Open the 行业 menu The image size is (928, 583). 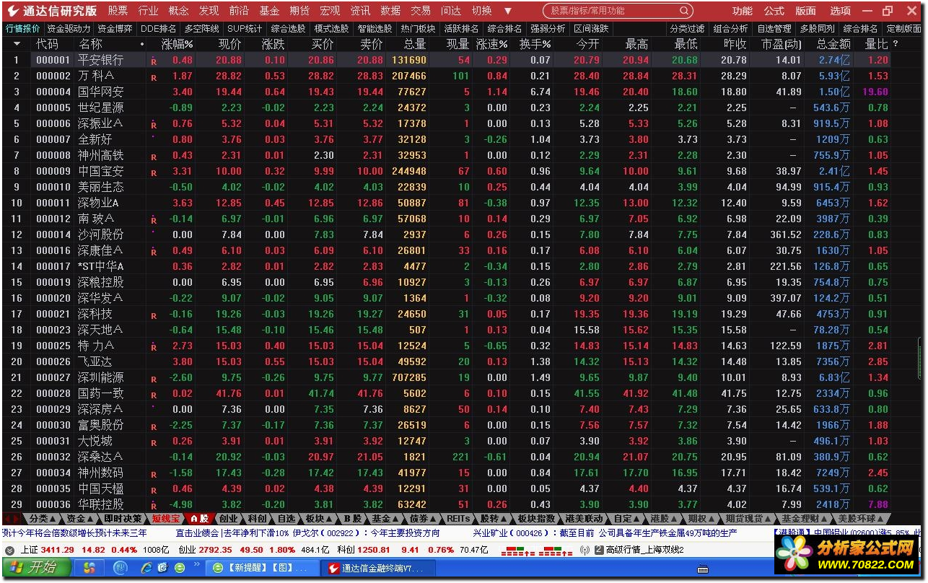tap(148, 11)
